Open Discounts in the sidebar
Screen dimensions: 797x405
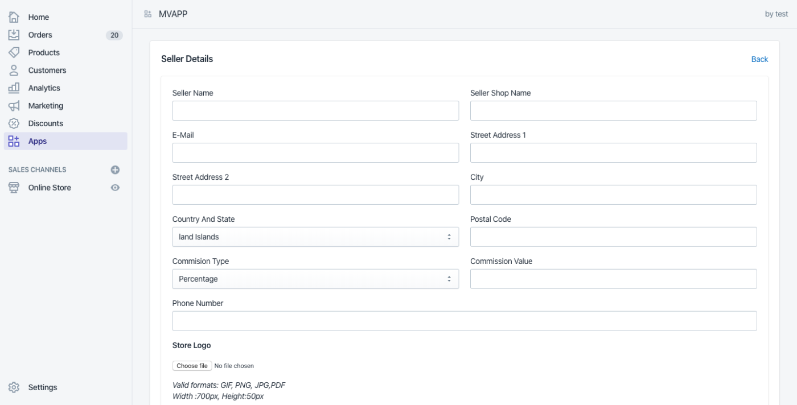coord(65,123)
